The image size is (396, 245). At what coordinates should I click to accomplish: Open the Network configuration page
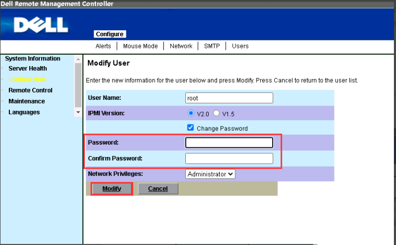(181, 46)
